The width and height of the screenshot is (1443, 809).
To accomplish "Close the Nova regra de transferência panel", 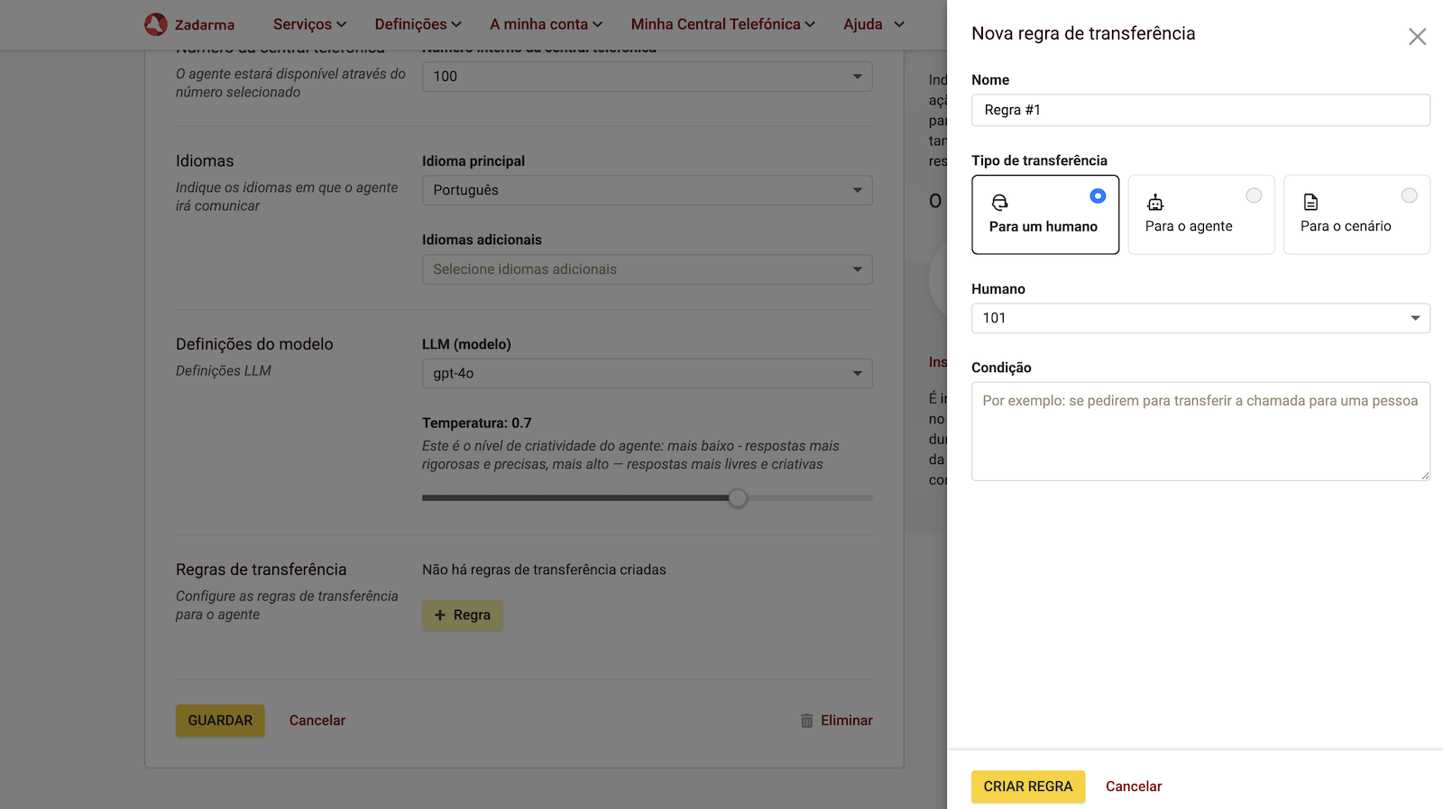I will pyautogui.click(x=1417, y=37).
